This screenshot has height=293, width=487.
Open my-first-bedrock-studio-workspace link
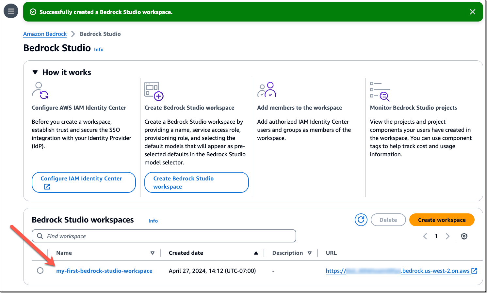point(104,271)
